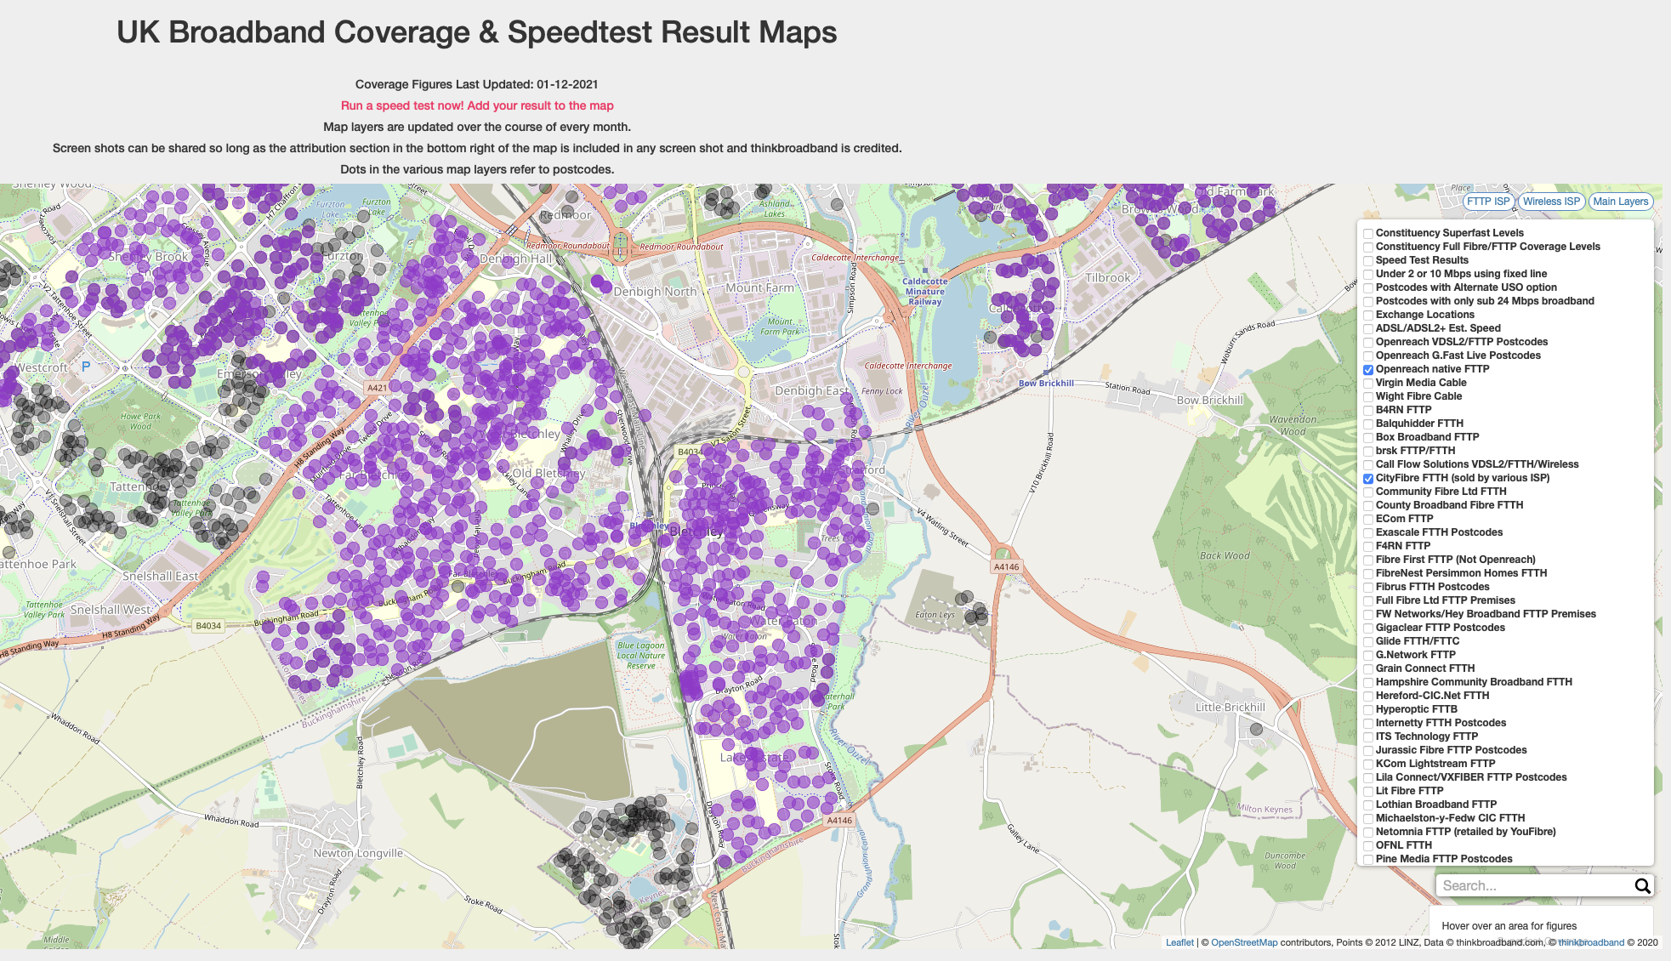Click the magnifier search icon
Screen dimensions: 1671x961
pyautogui.click(x=1642, y=886)
